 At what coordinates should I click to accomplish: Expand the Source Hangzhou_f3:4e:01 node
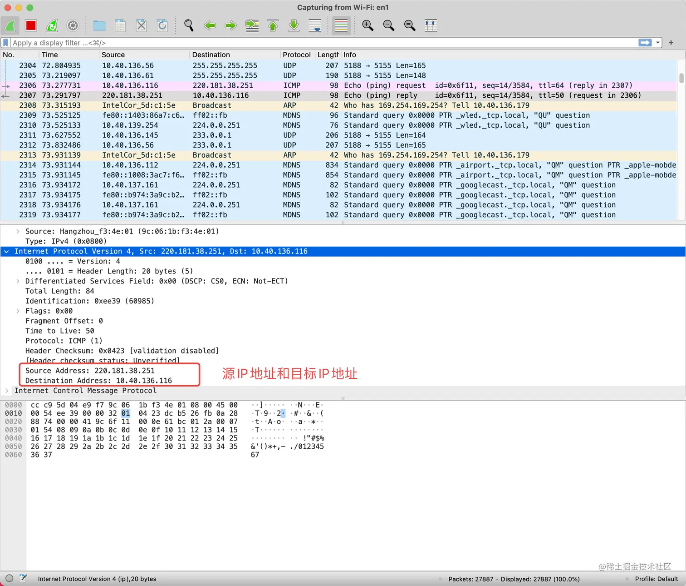click(x=18, y=231)
